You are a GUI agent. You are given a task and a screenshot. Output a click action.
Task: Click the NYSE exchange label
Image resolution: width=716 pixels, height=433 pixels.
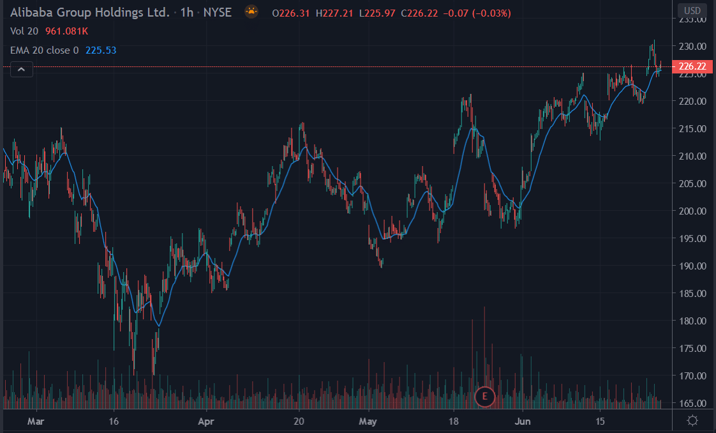219,12
